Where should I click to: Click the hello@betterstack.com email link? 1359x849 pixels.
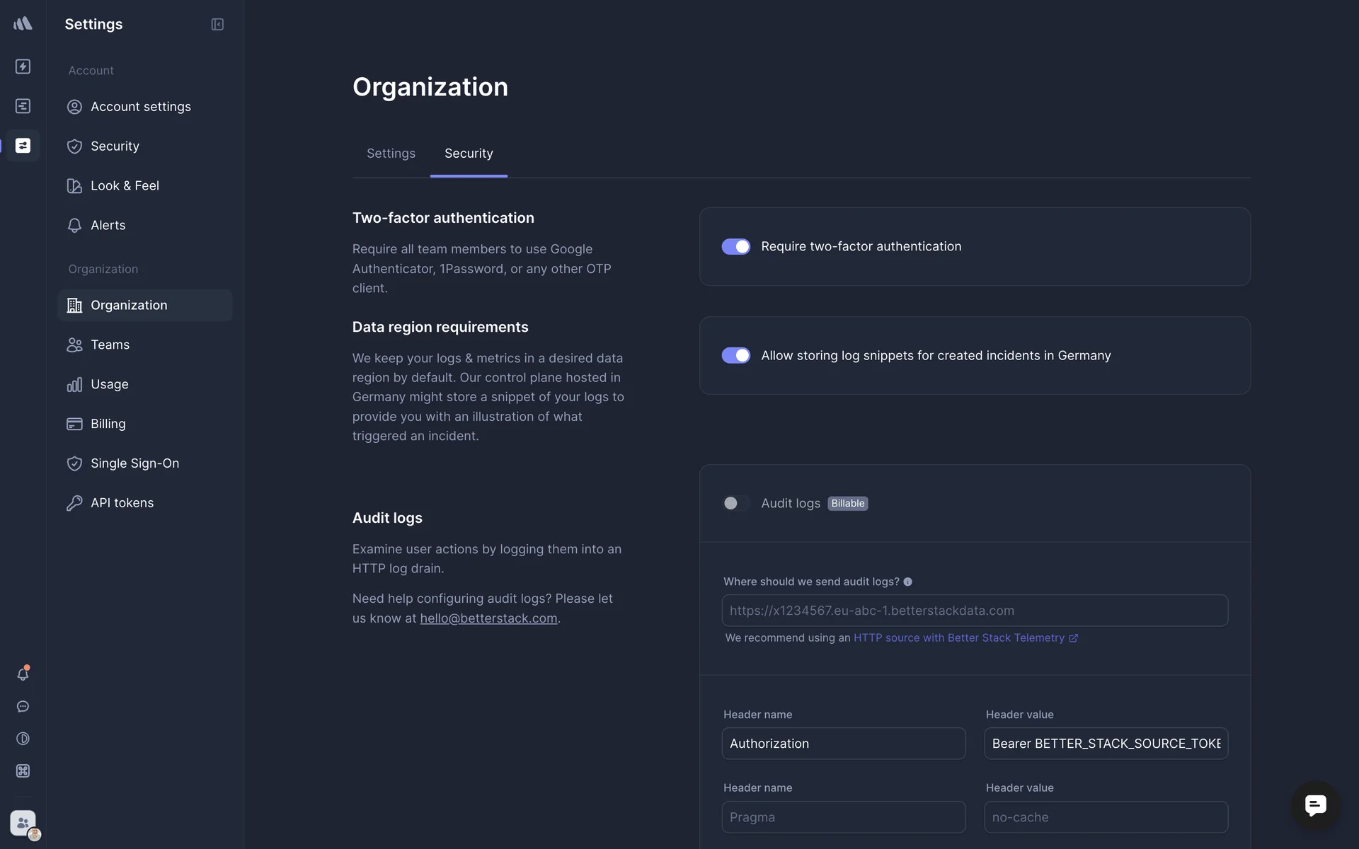tap(488, 618)
